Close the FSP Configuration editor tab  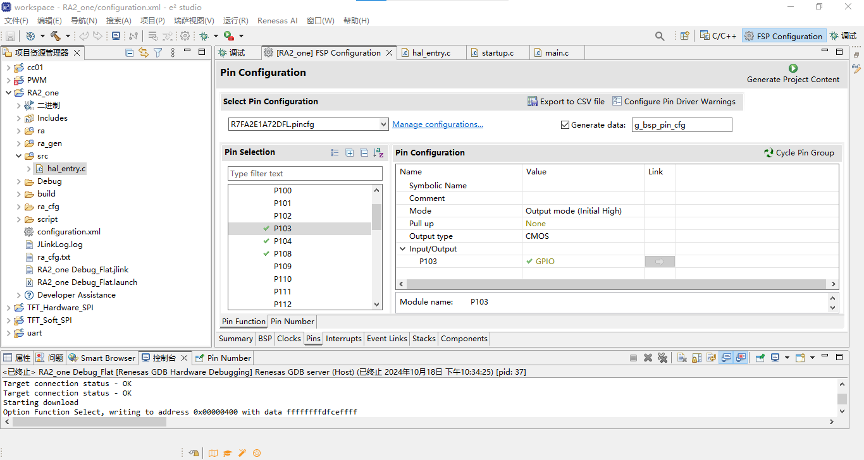pyautogui.click(x=390, y=53)
